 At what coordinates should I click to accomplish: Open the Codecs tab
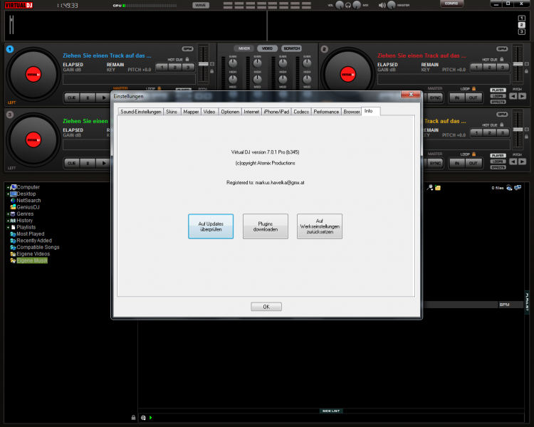[301, 112]
